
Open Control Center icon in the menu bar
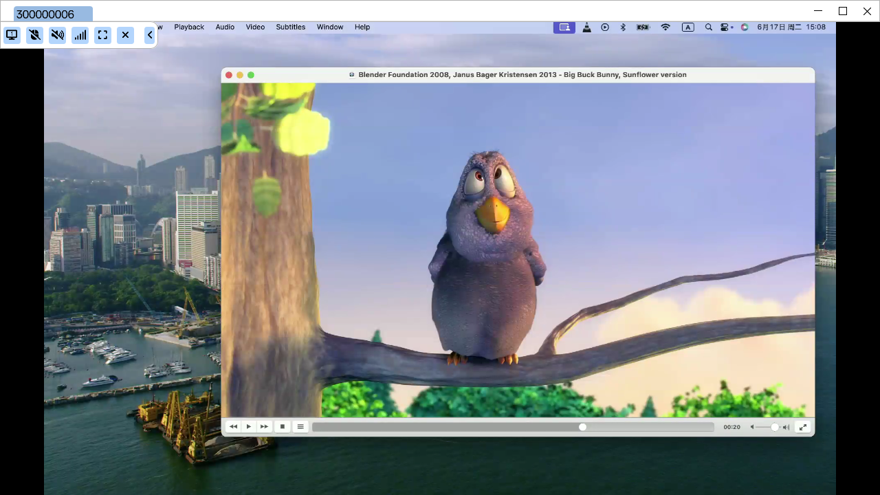point(726,27)
